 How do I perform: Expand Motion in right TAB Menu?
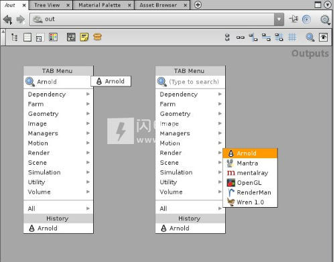click(x=190, y=143)
